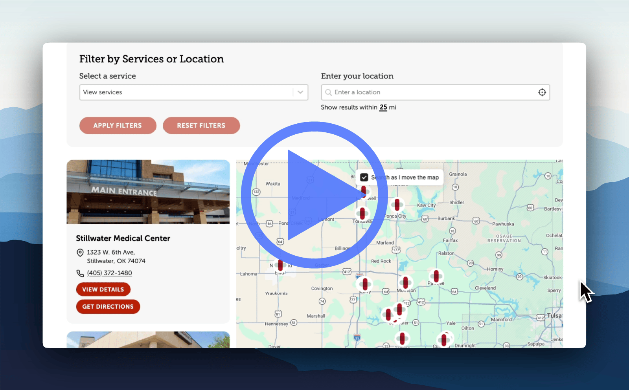Screen dimensions: 629x390
Task: Click the magnifier icon inside the location box
Action: pos(329,92)
